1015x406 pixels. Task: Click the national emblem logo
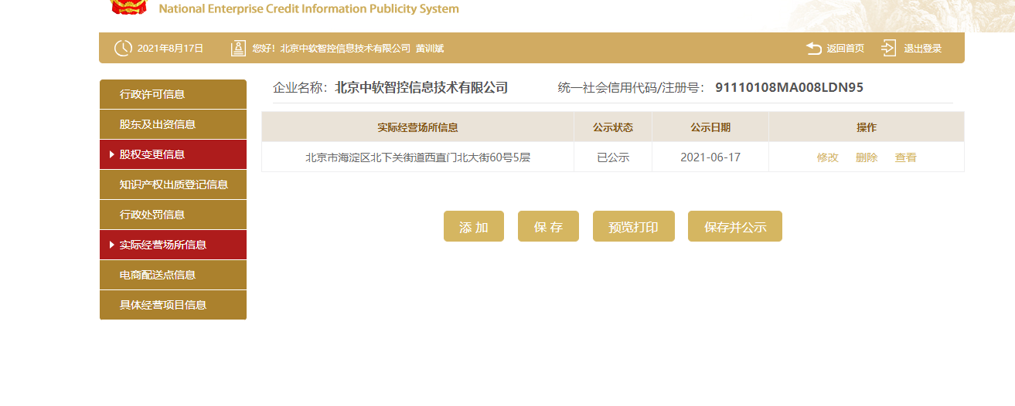[x=128, y=7]
